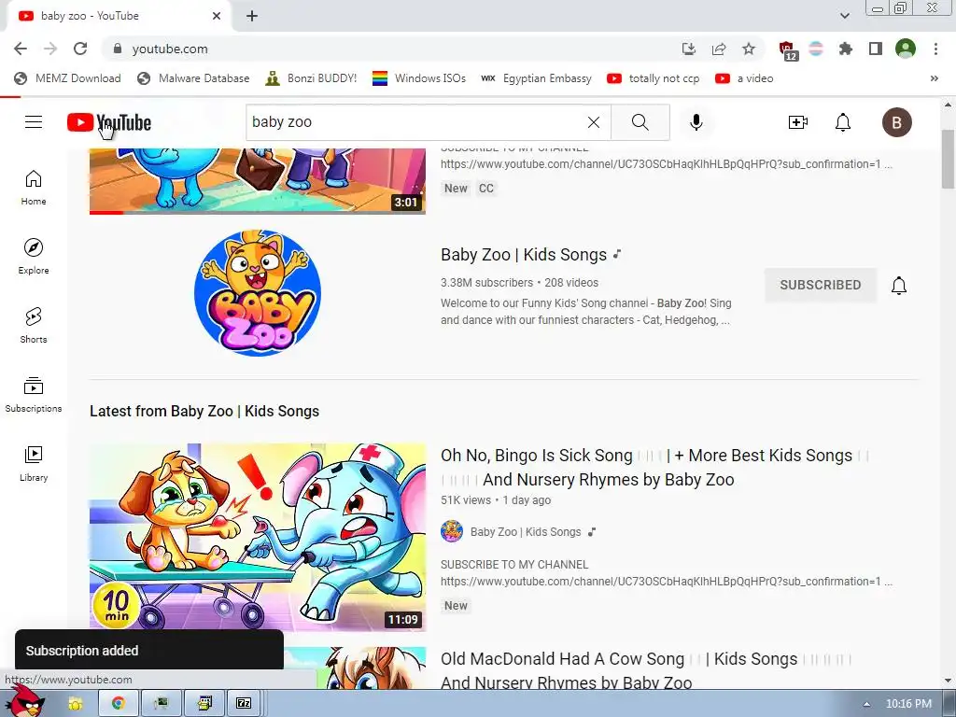Open totally not ccp bookmark
This screenshot has height=717, width=956.
pyautogui.click(x=654, y=78)
